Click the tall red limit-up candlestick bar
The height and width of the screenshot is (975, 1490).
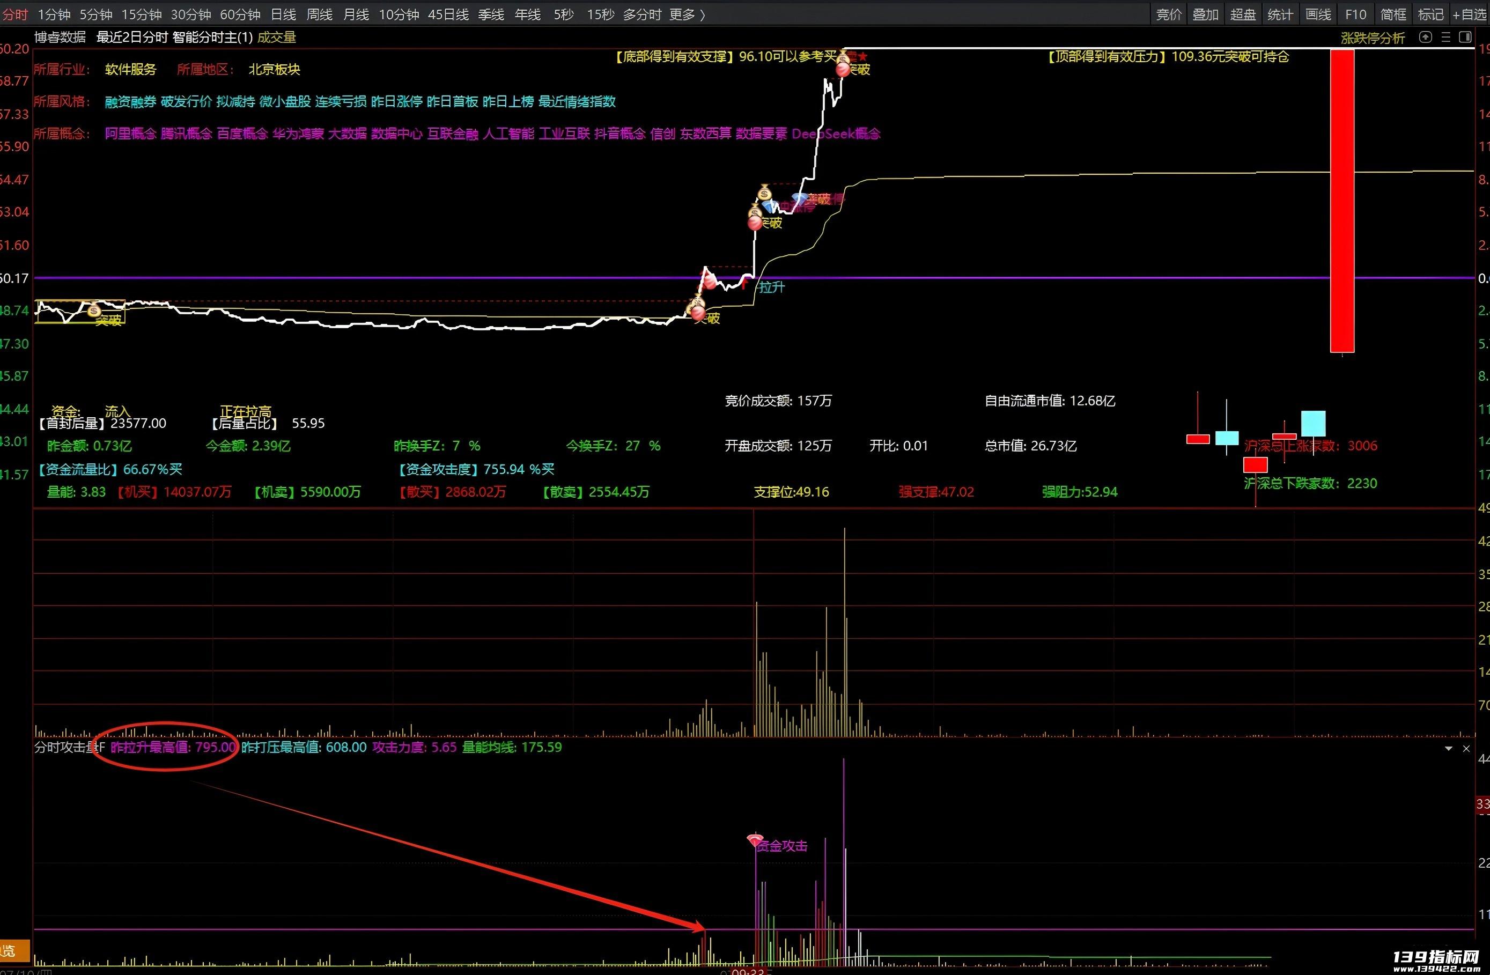point(1341,200)
